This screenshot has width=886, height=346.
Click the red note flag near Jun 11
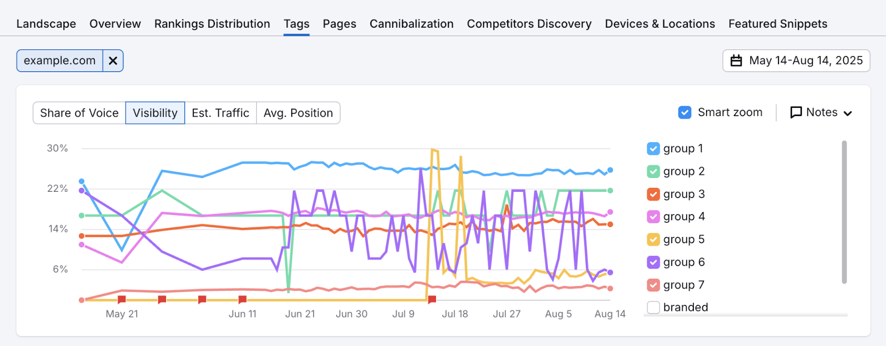pyautogui.click(x=243, y=300)
